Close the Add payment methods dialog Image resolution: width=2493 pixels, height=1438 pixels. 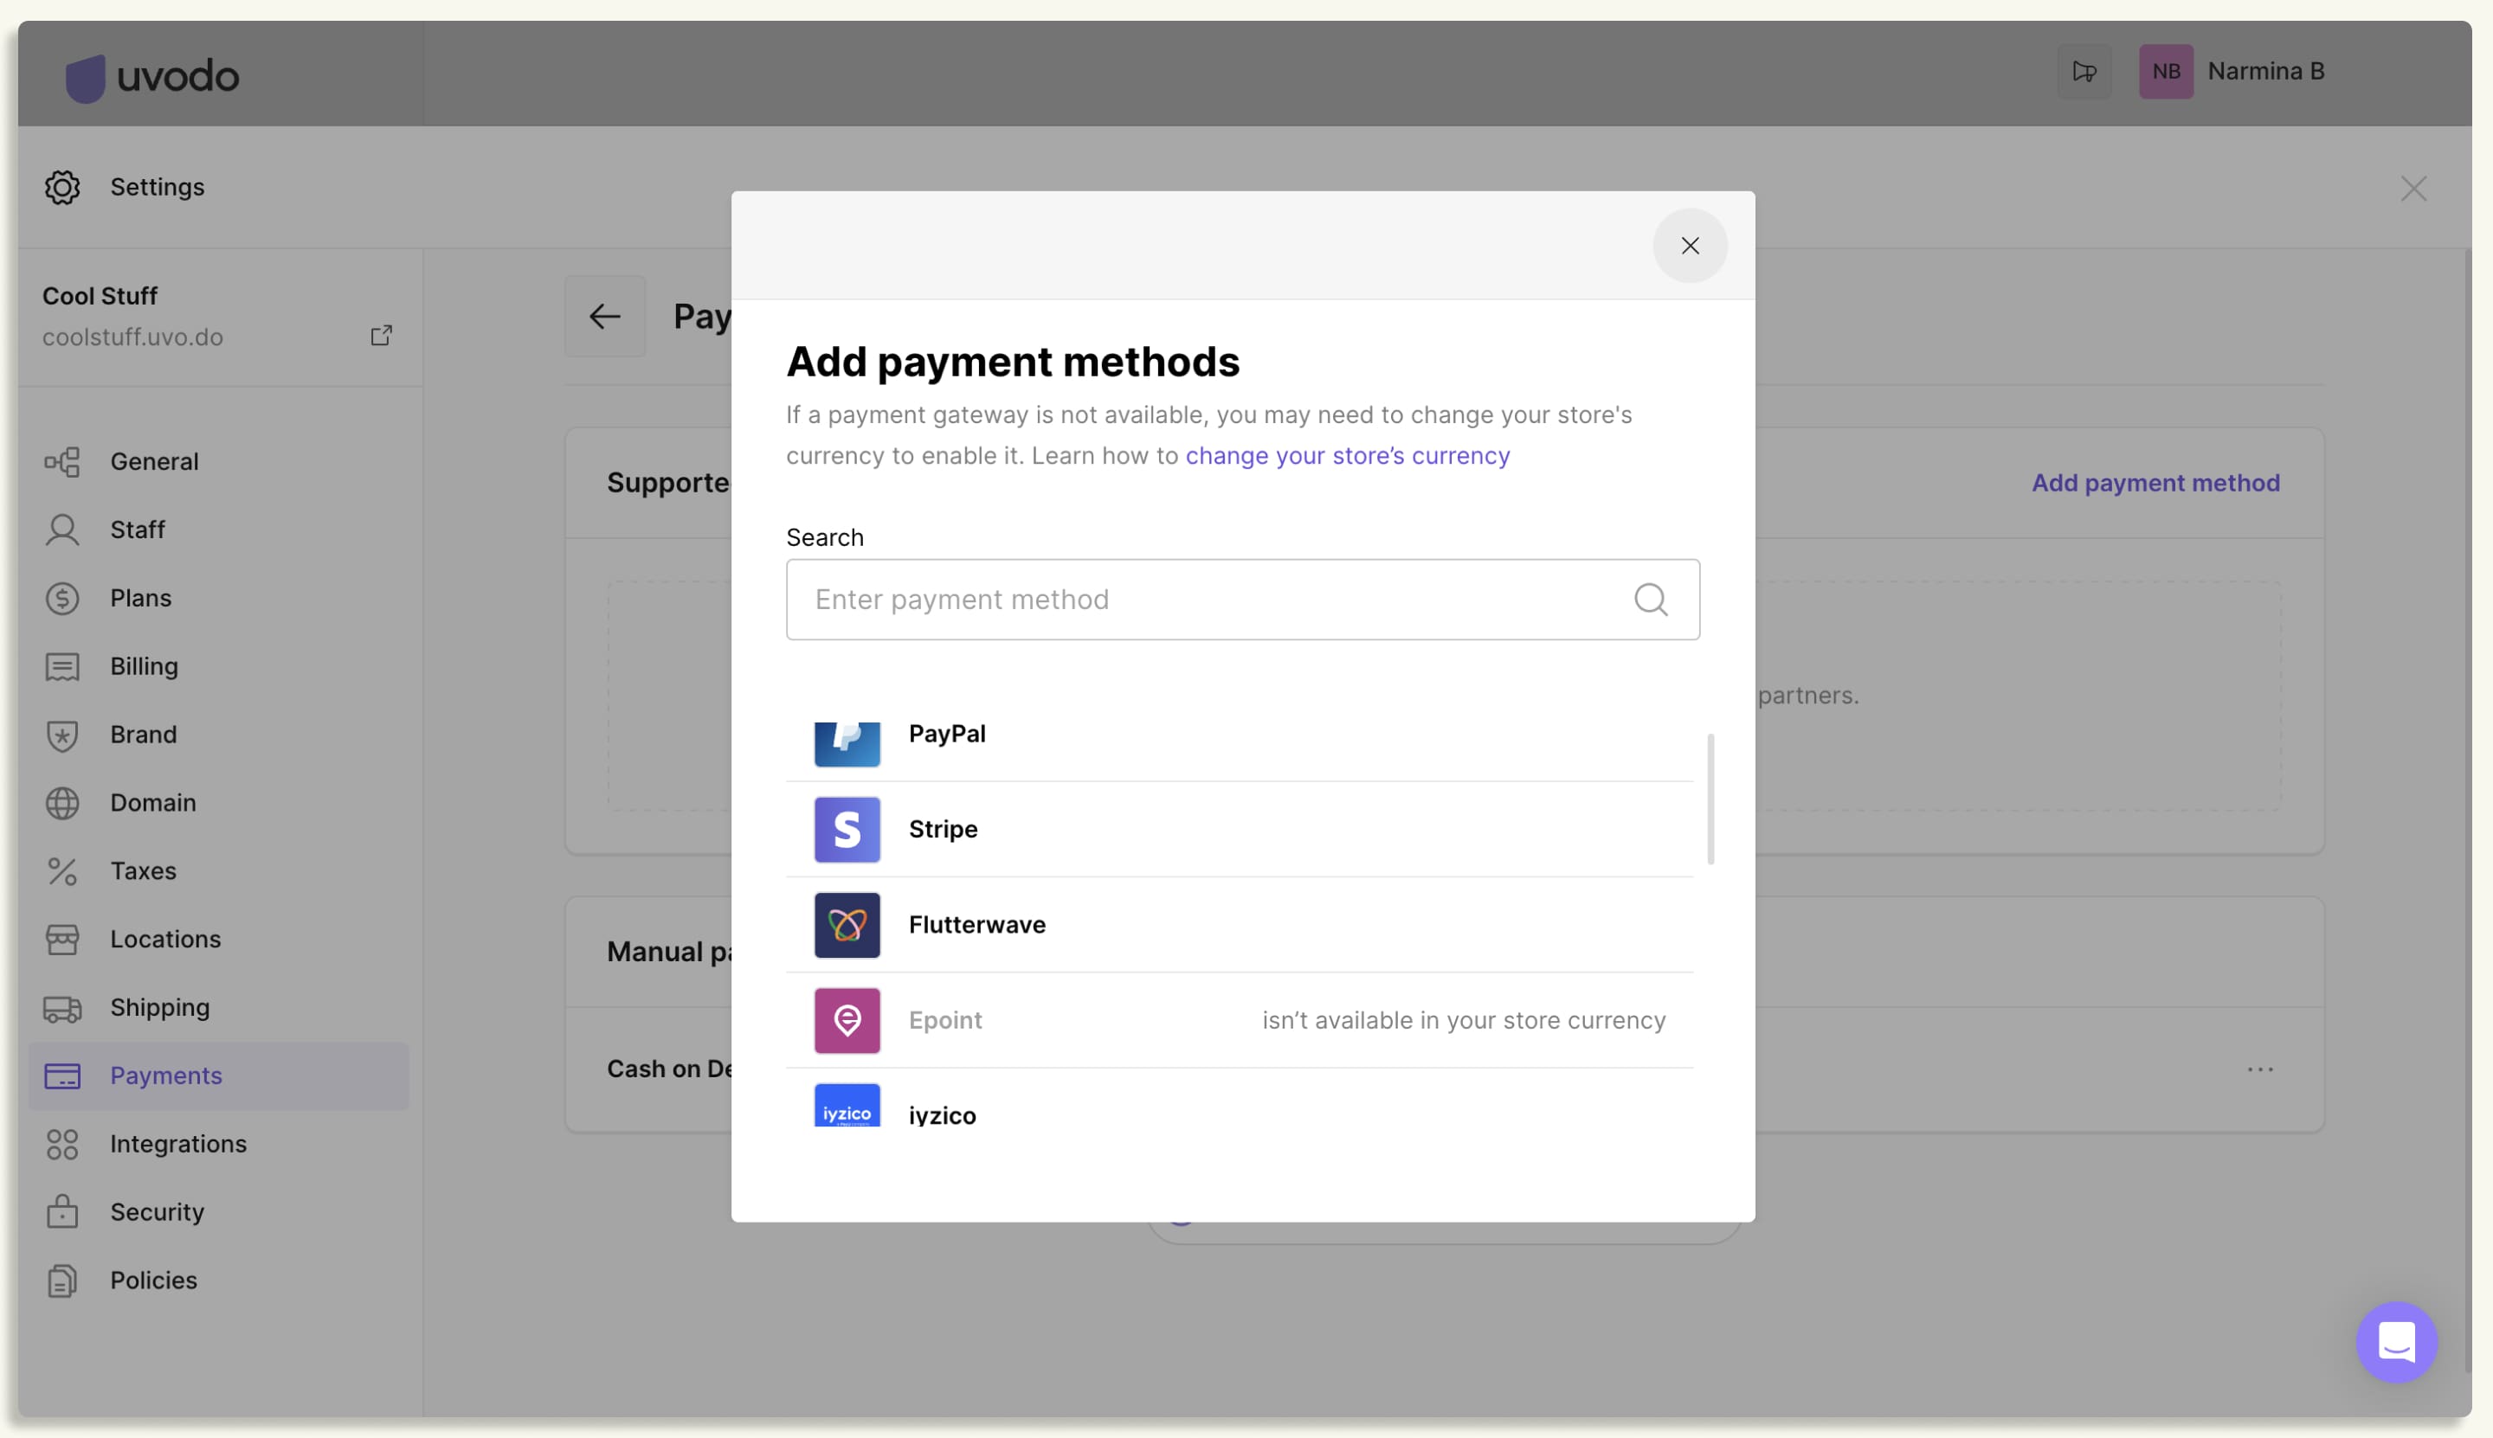1690,246
